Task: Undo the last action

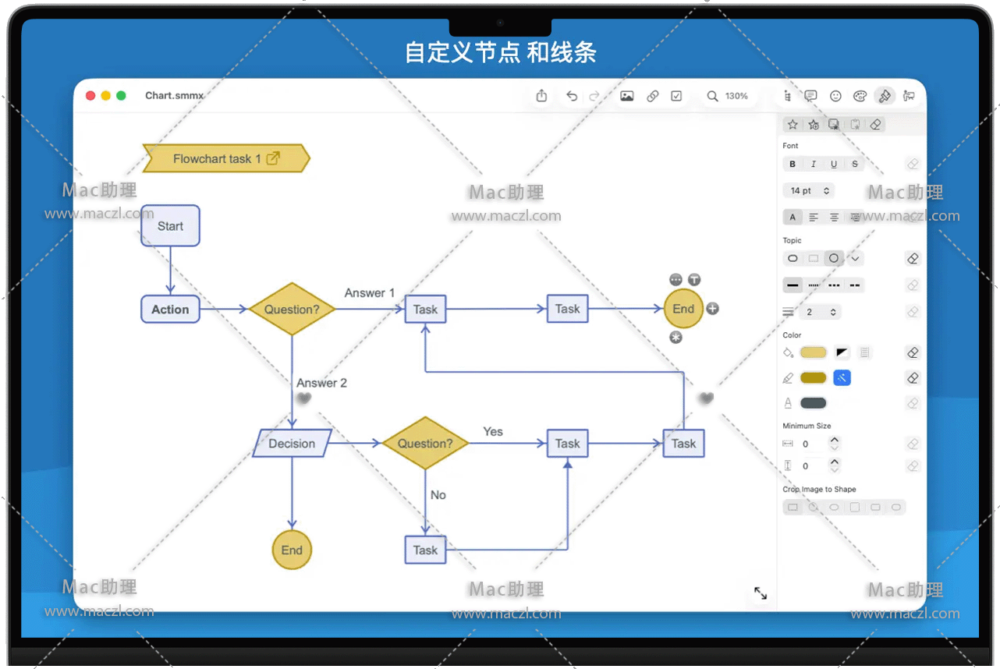Action: point(572,96)
